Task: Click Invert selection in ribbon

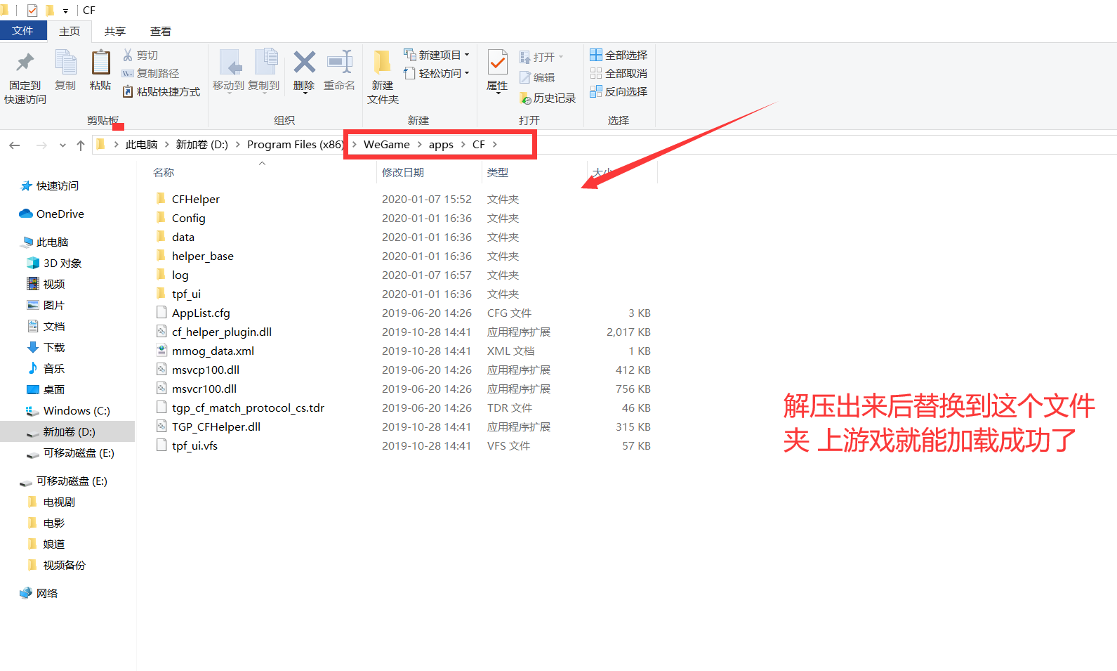Action: (x=619, y=91)
